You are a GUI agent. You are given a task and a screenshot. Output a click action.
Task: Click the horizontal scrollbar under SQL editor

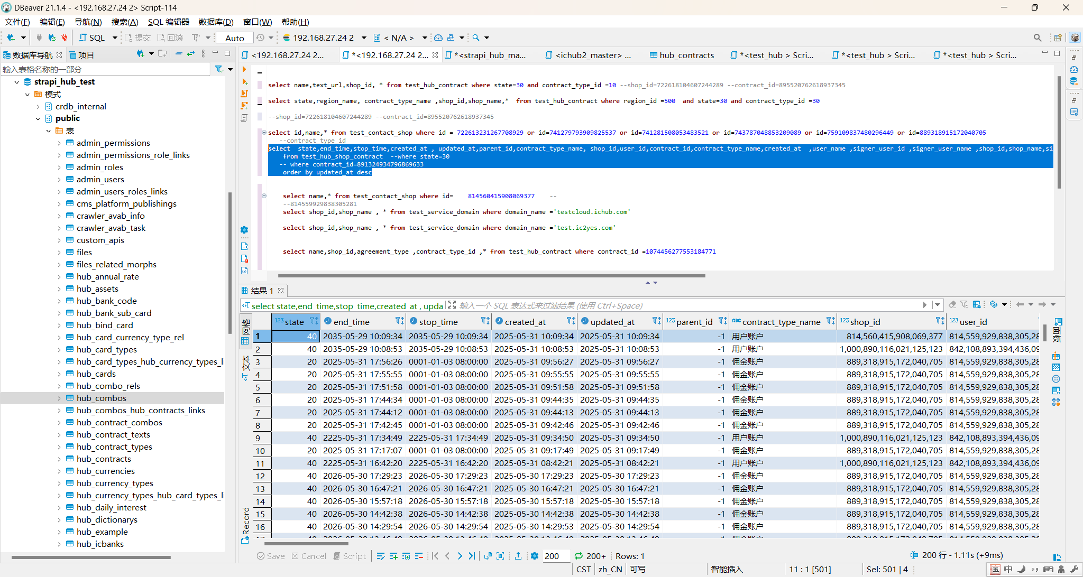point(491,275)
